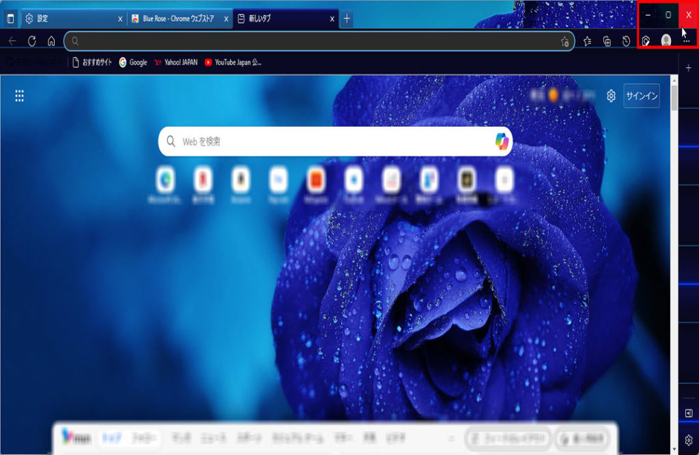Click the add-to-favorites star in address bar
699x455 pixels.
[x=565, y=42]
